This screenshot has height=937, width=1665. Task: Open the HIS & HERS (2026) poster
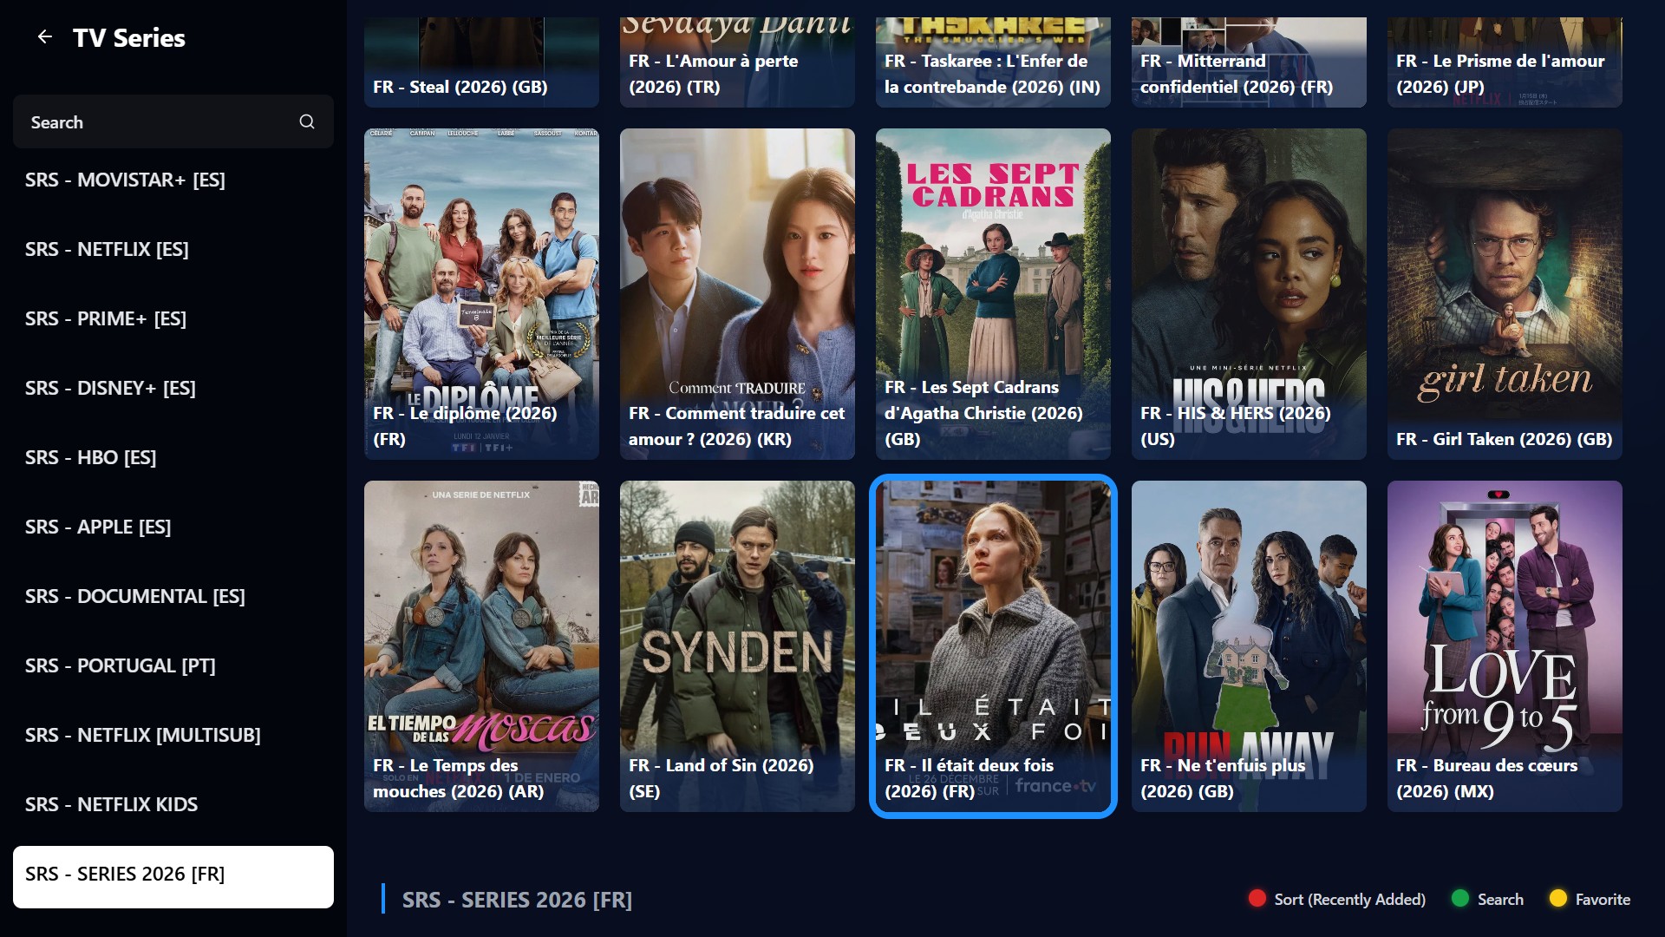(1249, 294)
